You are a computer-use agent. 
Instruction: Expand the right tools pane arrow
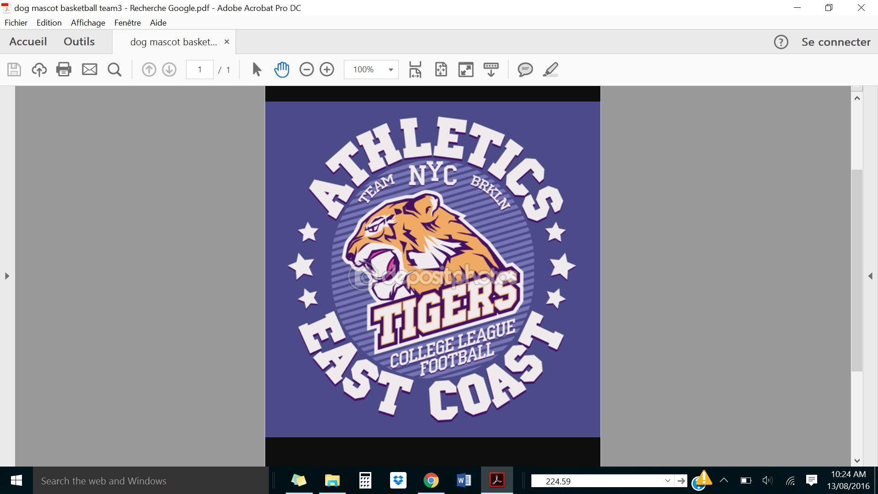870,276
